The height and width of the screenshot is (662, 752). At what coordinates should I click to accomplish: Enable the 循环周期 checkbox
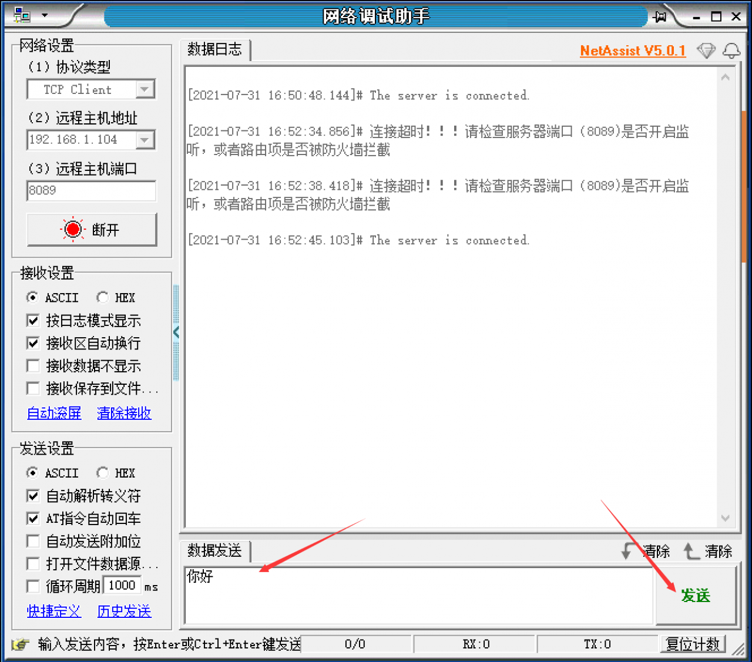[x=33, y=586]
